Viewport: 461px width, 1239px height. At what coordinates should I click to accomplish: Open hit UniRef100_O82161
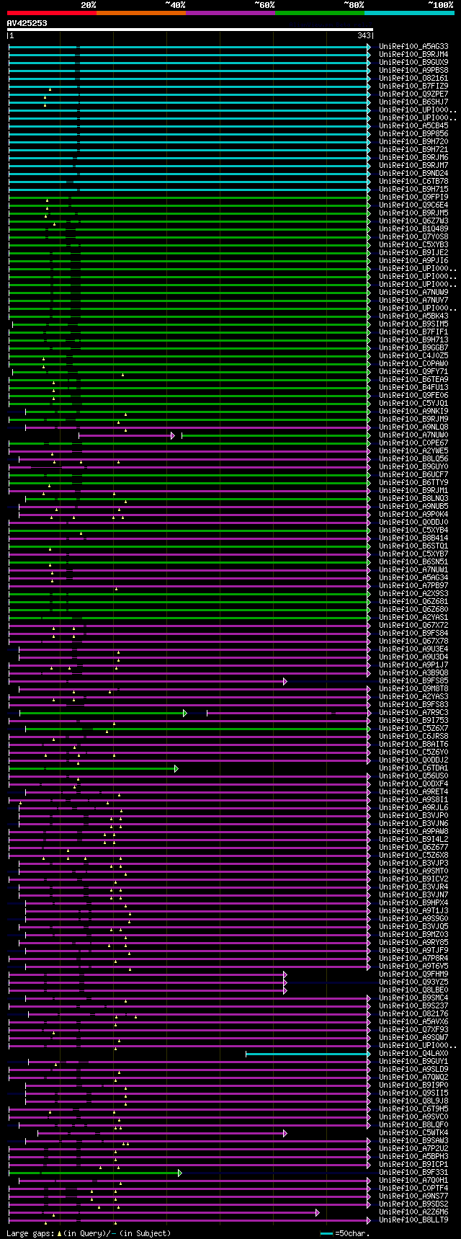(413, 79)
